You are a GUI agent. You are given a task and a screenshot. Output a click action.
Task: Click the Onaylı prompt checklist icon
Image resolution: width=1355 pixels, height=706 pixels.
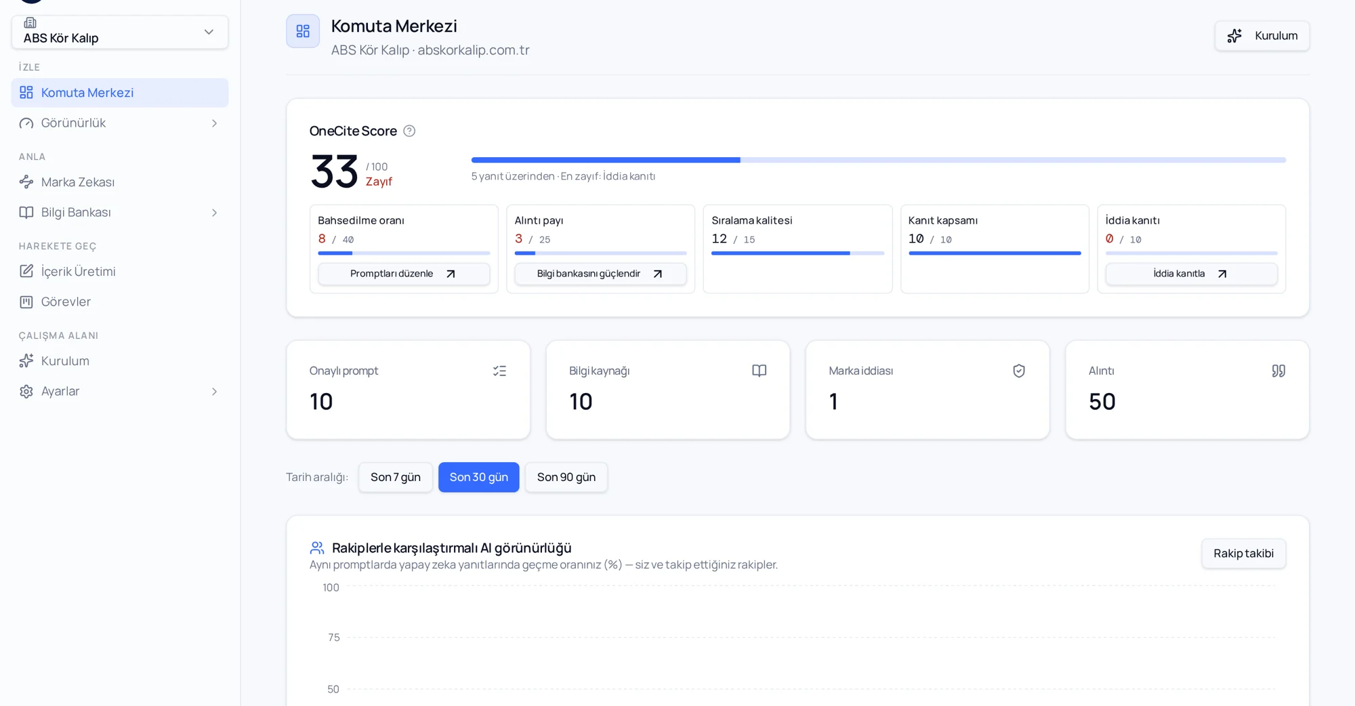point(499,371)
